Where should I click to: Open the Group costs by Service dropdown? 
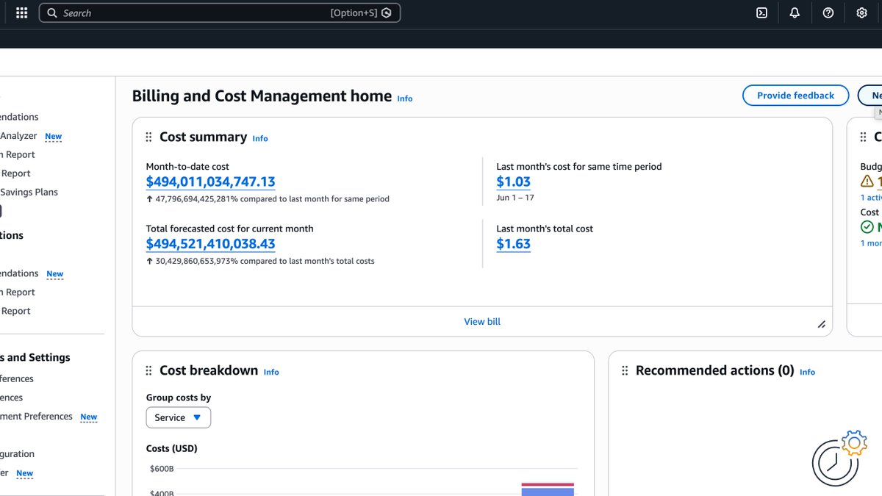pos(179,417)
